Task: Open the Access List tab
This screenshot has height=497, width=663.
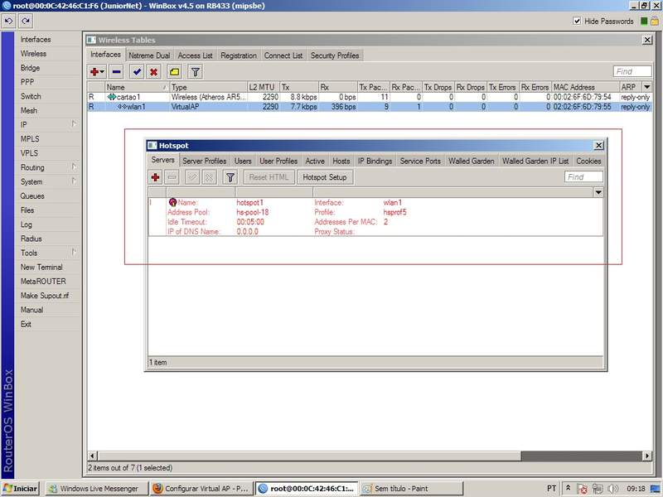Action: click(195, 55)
